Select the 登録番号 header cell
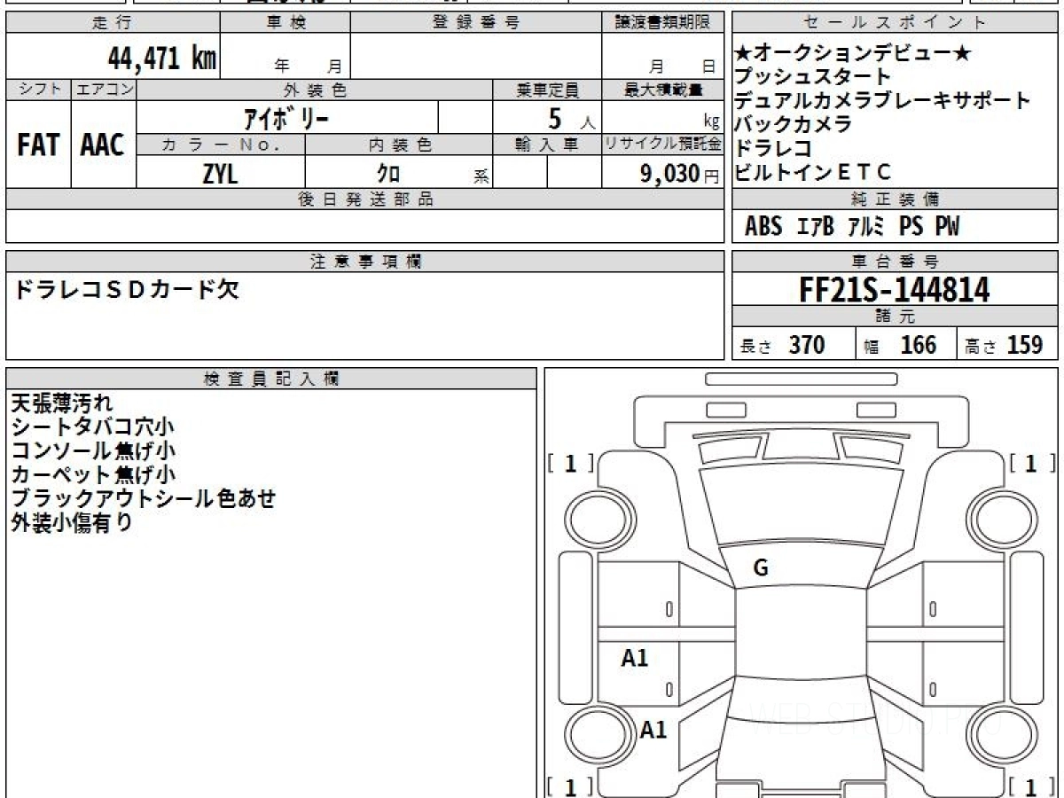Image resolution: width=1064 pixels, height=798 pixels. tap(476, 23)
